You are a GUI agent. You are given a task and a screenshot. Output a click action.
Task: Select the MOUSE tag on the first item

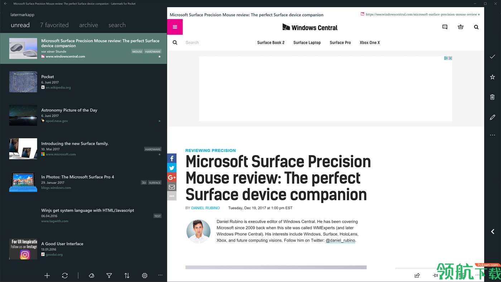pyautogui.click(x=137, y=52)
